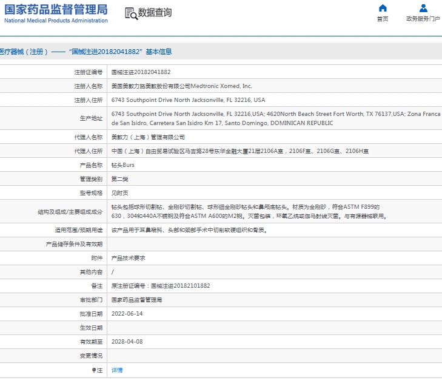Click the 注册证编号 row label
Viewport: 442px width, 380px height.
pyautogui.click(x=89, y=72)
